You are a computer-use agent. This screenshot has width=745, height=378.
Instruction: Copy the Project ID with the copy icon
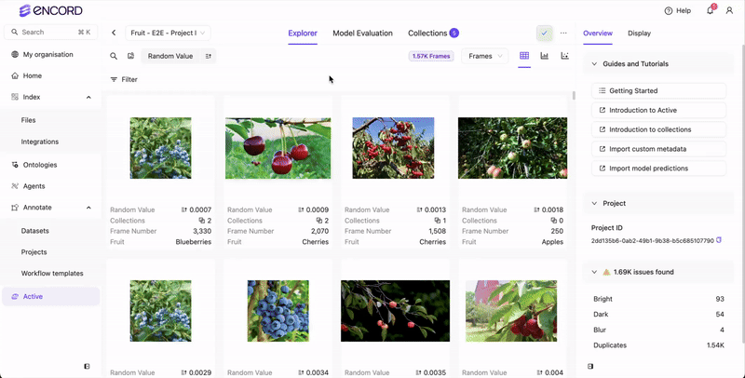pos(719,240)
